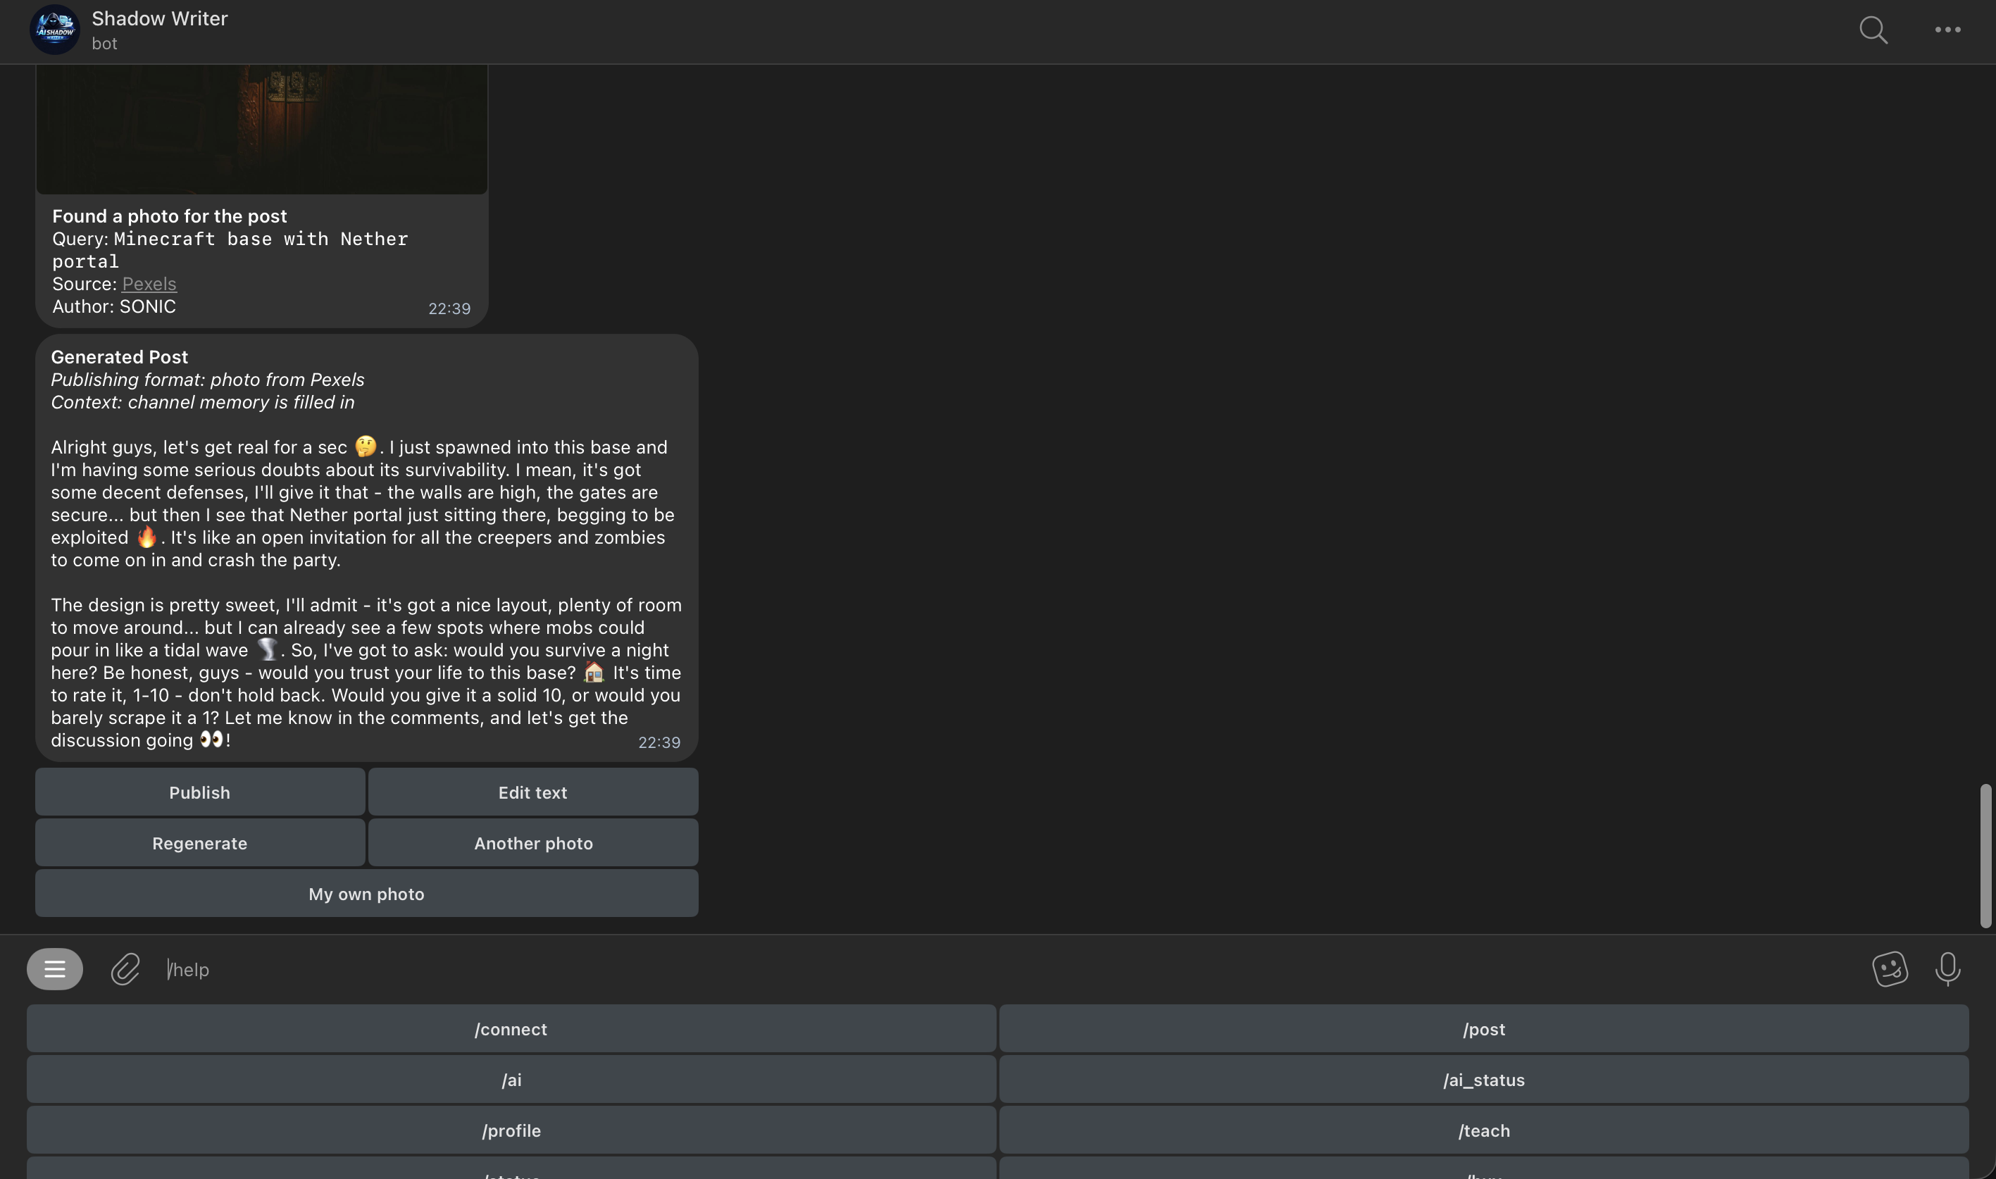Open the Minecraft base photo thumbnail
Image resolution: width=1996 pixels, height=1179 pixels.
pos(261,127)
